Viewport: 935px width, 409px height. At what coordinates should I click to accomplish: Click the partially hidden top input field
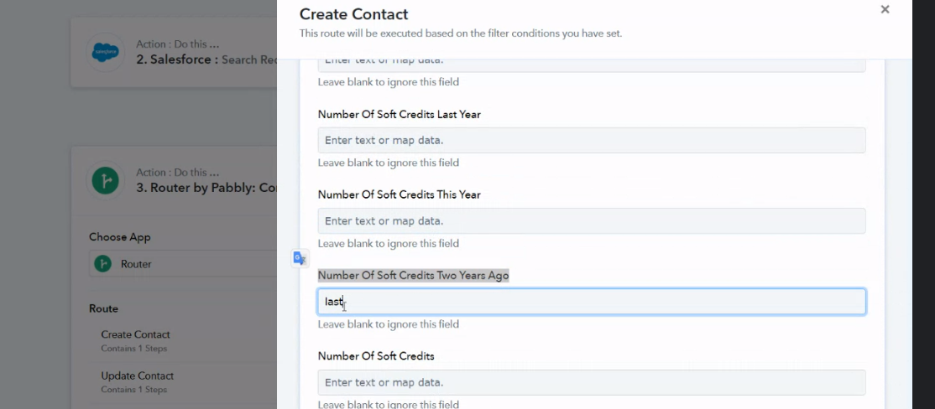tap(591, 64)
